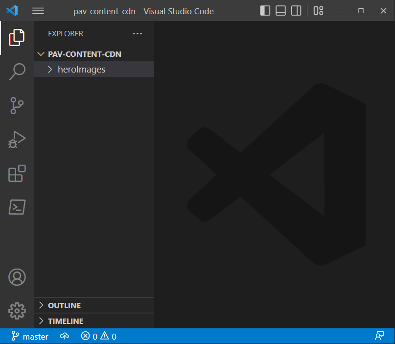Toggle primary side bar visibility
The height and width of the screenshot is (344, 395).
point(265,11)
